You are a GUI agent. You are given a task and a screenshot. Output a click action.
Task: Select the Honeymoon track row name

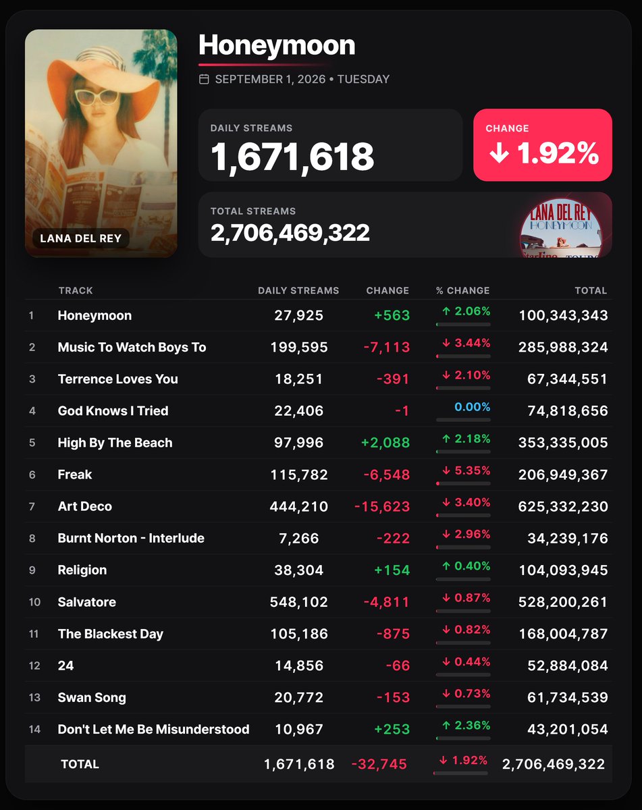click(95, 316)
